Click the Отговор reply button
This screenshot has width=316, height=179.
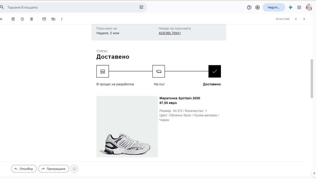point(24,169)
